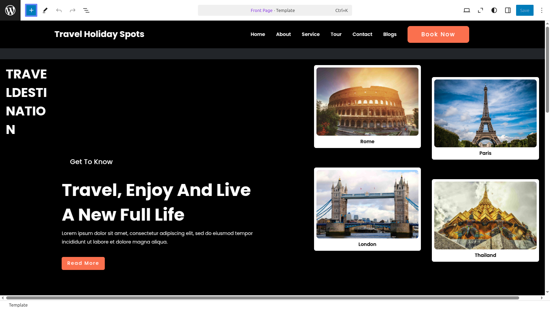Toggle the block inserter plus button
Image resolution: width=550 pixels, height=309 pixels.
[31, 10]
